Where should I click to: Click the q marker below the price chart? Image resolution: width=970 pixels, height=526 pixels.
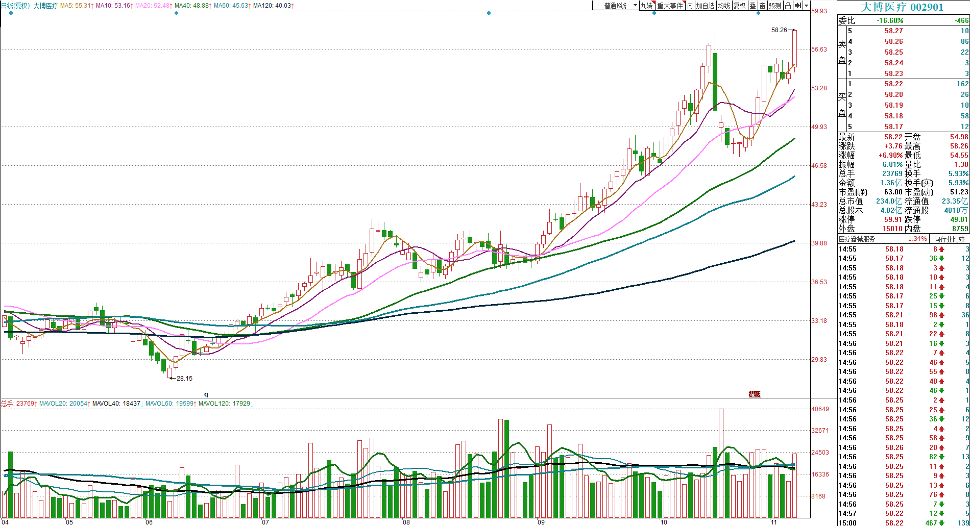coord(206,394)
